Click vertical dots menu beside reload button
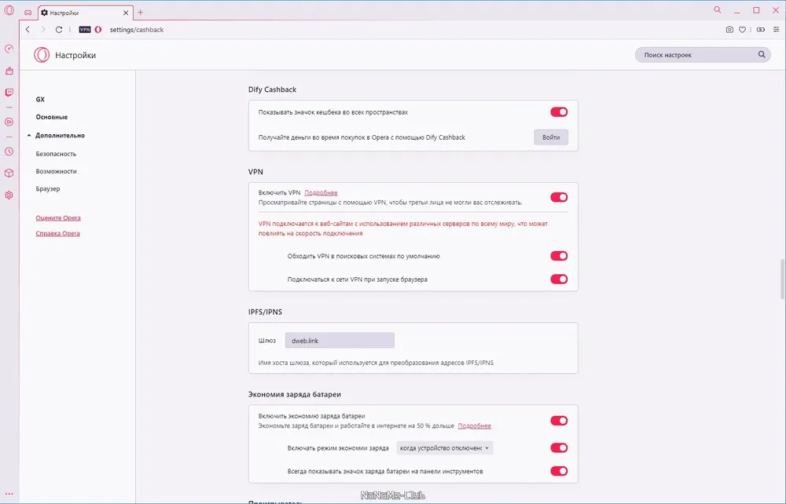Image resolution: width=786 pixels, height=504 pixels. coord(70,30)
